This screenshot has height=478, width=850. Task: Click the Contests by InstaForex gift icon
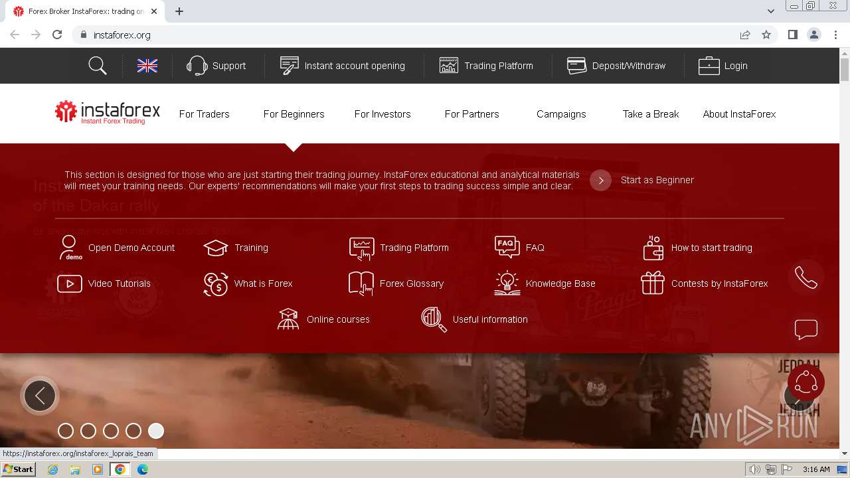(x=653, y=283)
